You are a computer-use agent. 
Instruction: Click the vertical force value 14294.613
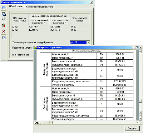pos(55,30)
